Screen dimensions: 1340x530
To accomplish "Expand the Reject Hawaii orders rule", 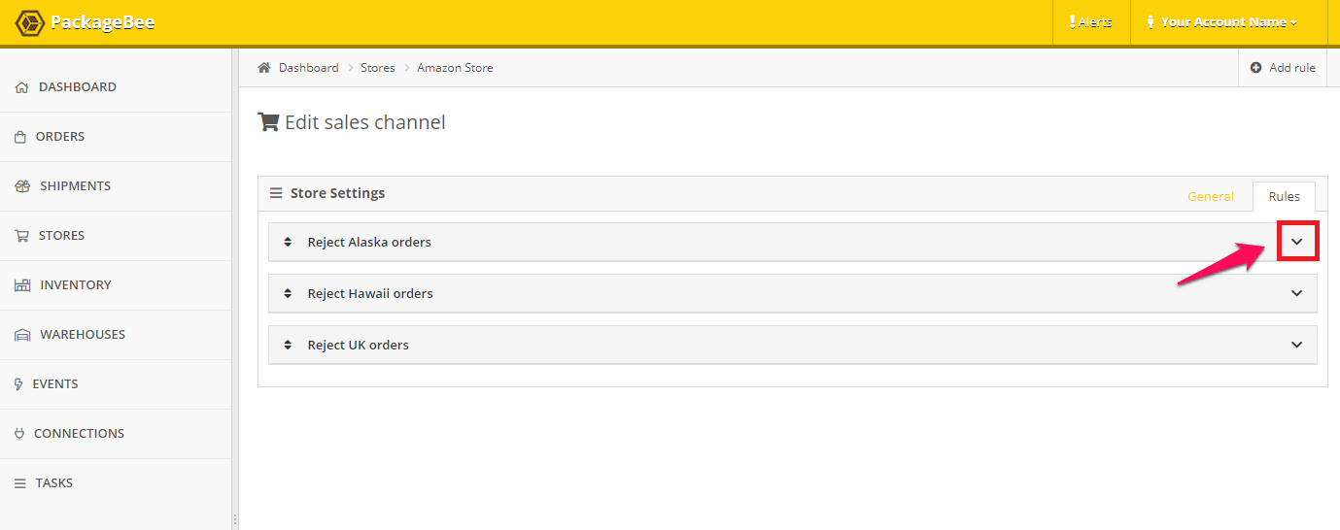I will [x=1296, y=293].
